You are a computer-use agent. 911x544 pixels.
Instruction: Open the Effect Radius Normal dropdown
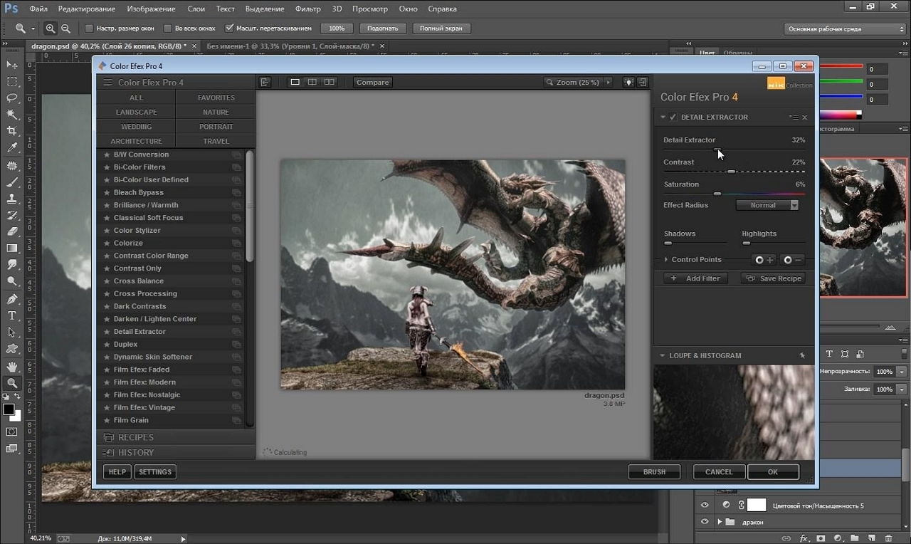767,205
